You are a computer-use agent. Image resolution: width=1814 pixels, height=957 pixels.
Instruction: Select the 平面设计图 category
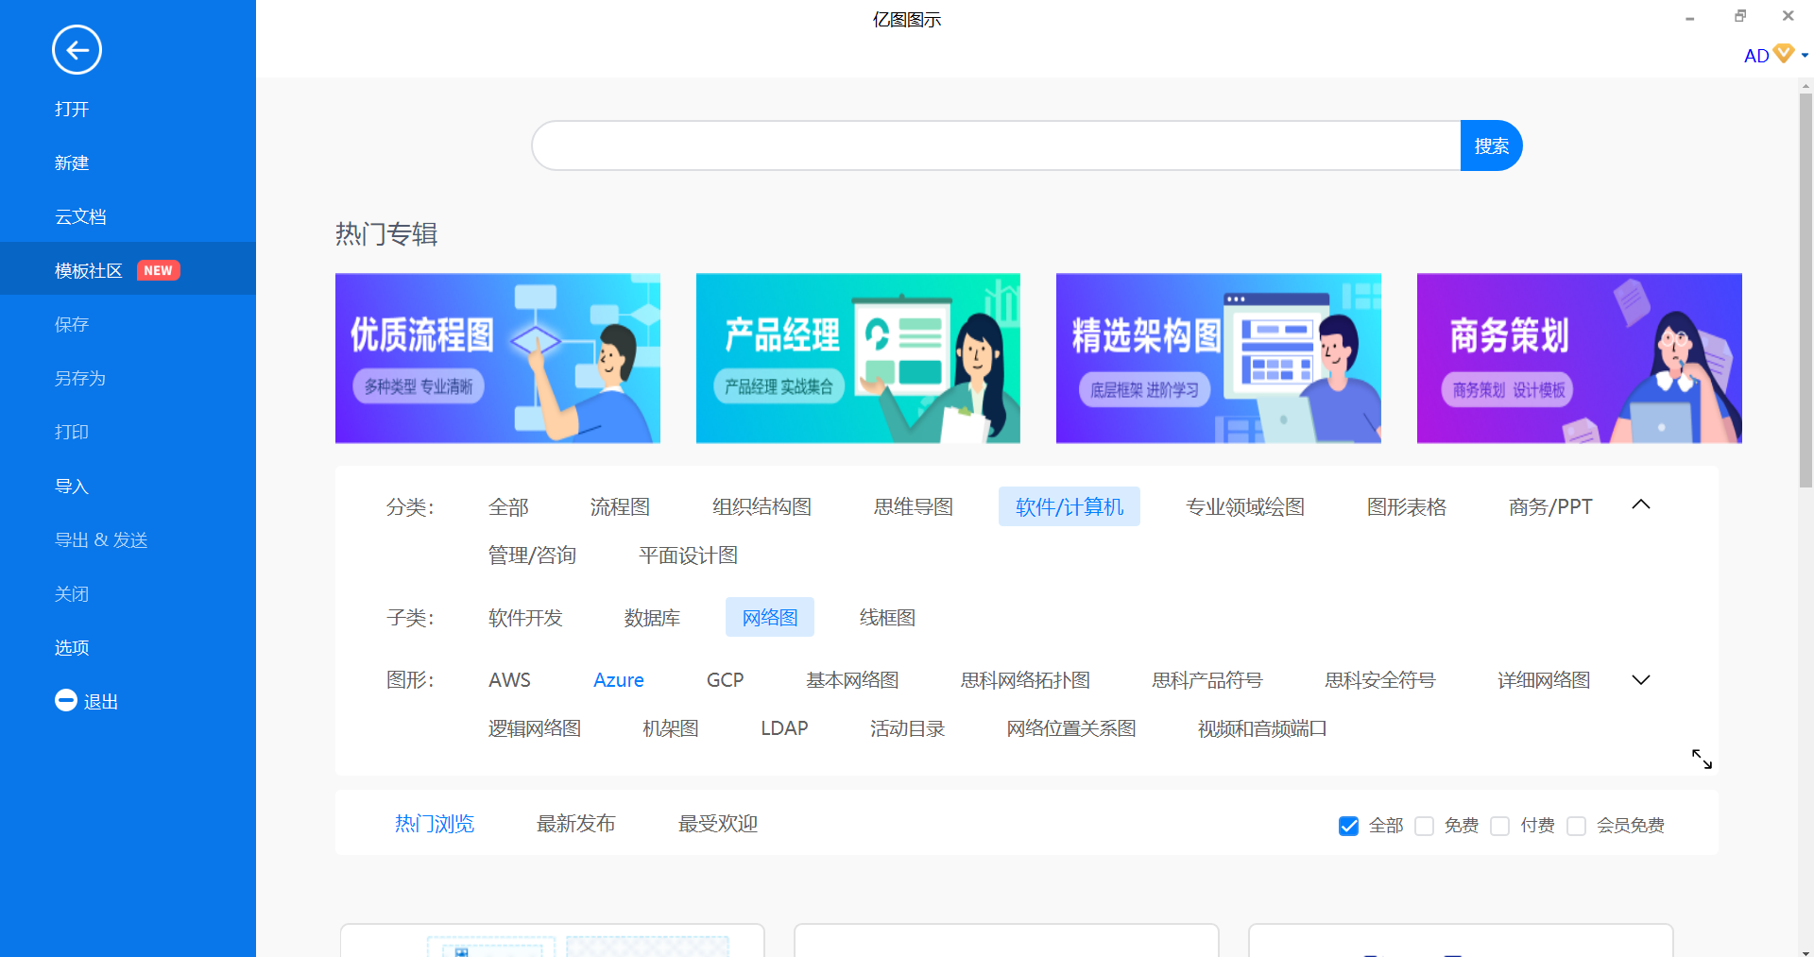[x=688, y=555]
